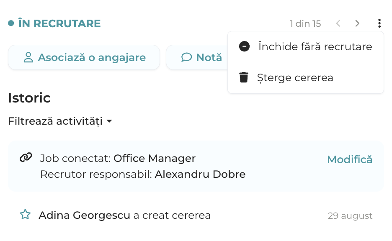Screen dimensions: 392x241
Task: Click the Filtrează activități caret arrow
Action: (109, 121)
